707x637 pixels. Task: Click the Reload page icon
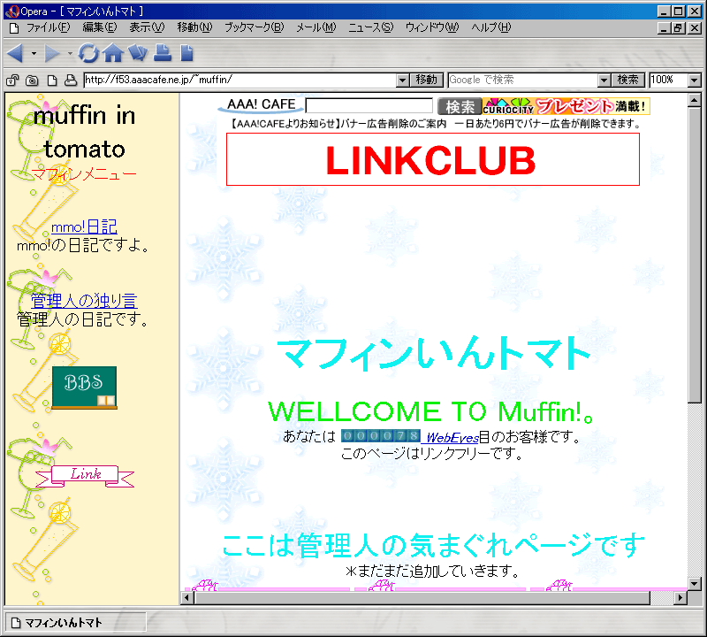[88, 53]
